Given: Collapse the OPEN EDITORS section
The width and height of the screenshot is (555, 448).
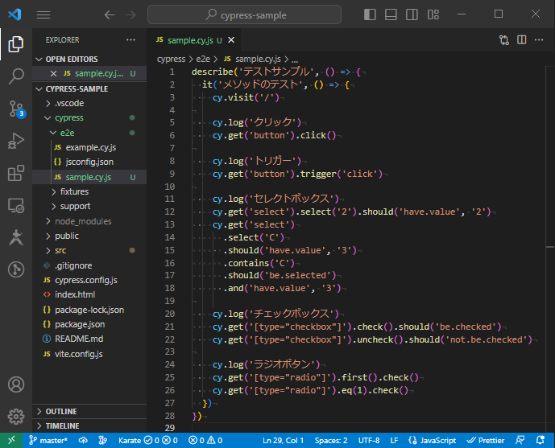Looking at the screenshot, I should [x=89, y=59].
